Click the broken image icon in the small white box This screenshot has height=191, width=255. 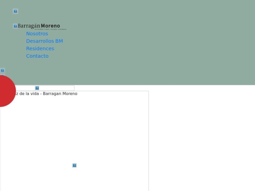[x=37, y=88]
